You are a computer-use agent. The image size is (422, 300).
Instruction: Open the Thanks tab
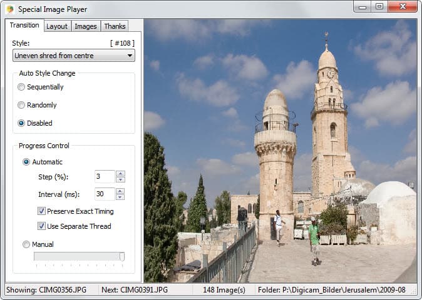pos(115,26)
